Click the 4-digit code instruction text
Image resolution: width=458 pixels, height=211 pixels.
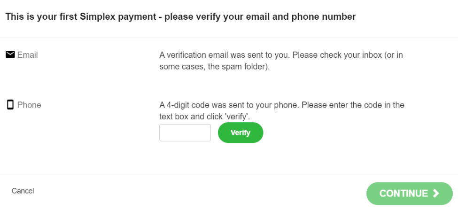pyautogui.click(x=281, y=111)
